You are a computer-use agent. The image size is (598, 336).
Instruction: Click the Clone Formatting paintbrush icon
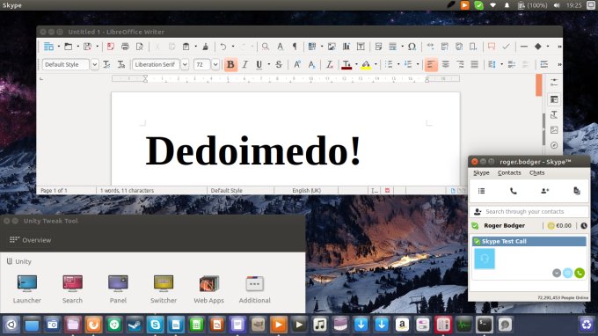206,47
